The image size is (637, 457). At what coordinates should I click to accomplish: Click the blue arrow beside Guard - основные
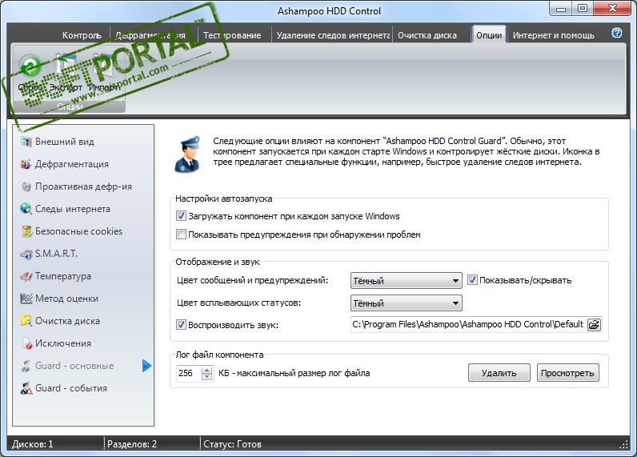coord(146,366)
